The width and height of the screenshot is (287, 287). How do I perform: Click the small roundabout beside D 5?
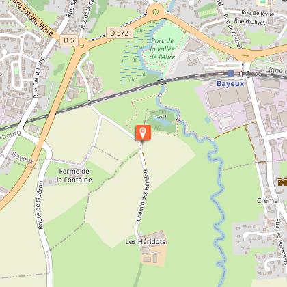tap(82, 46)
